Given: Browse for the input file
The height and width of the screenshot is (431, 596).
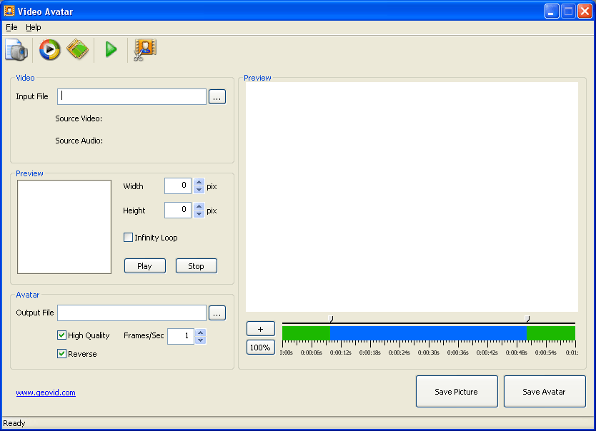Looking at the screenshot, I should (217, 97).
